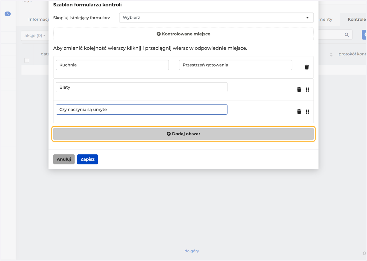This screenshot has width=367, height=261.
Task: Click the 'Szablon formularza kontroli' heading
Action: 87,5
